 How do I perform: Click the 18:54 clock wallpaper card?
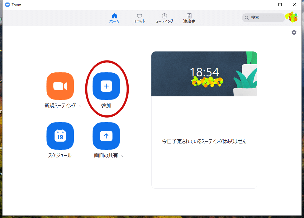(x=204, y=74)
